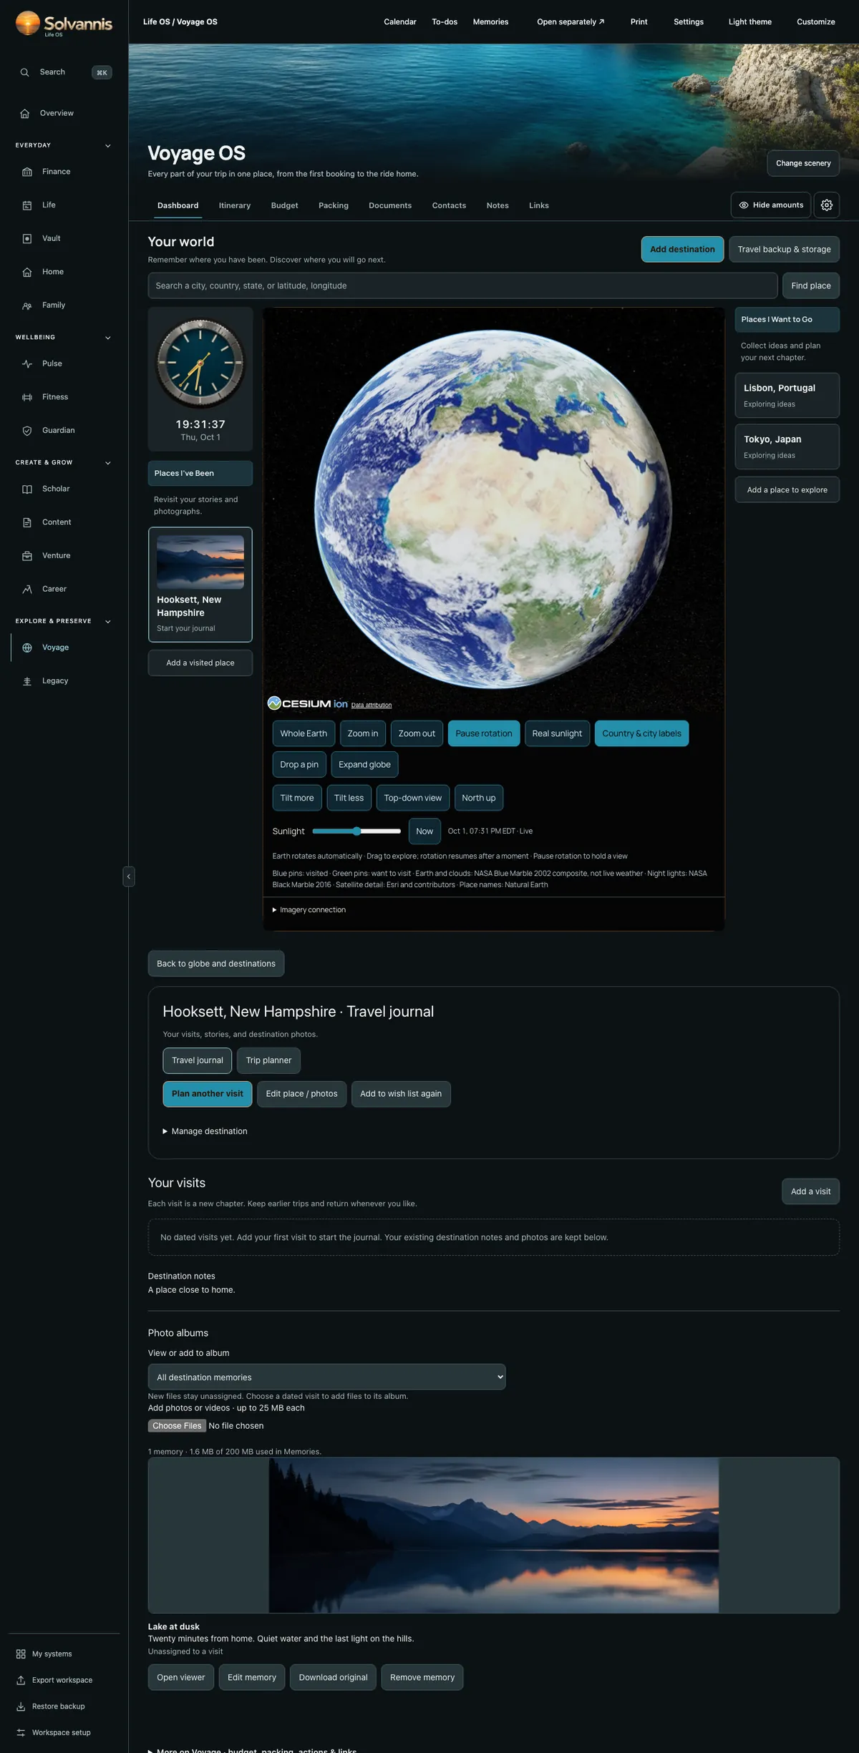Viewport: 859px width, 1753px height.
Task: Toggle Real sunlight mode
Action: 557,733
